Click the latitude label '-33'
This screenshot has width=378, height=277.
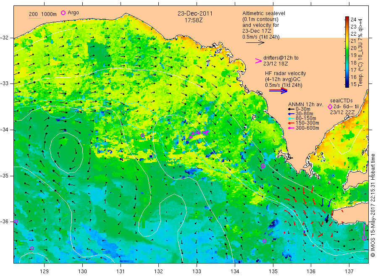[4, 84]
